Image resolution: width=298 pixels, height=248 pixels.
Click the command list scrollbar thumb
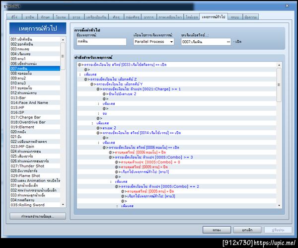279,85
